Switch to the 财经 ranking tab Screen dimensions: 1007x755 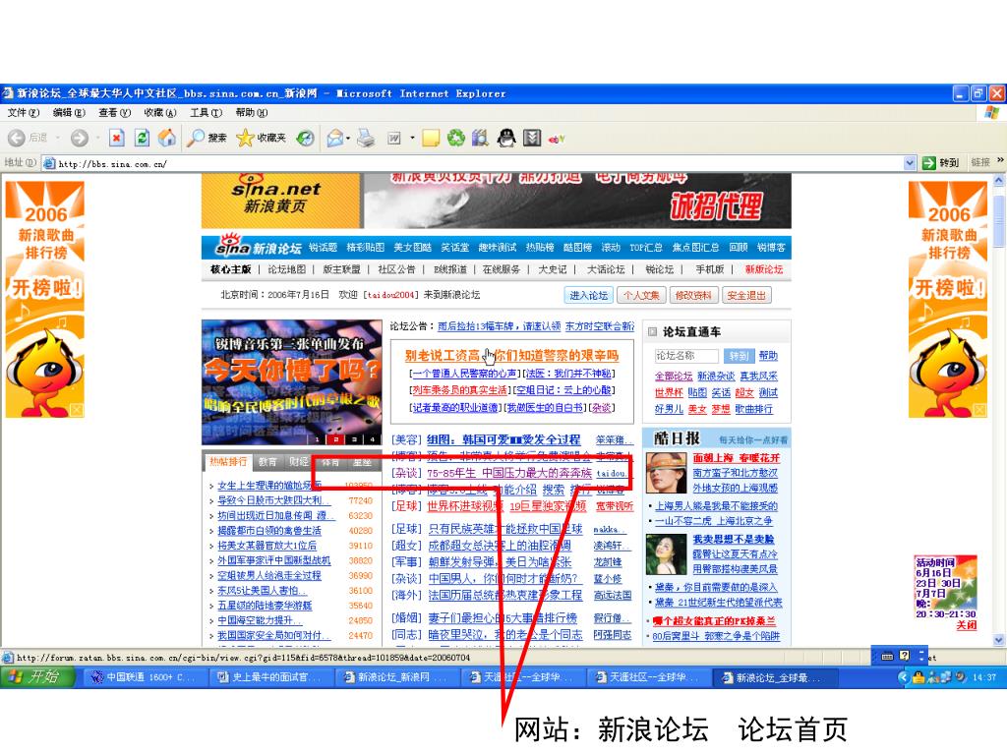coord(299,462)
